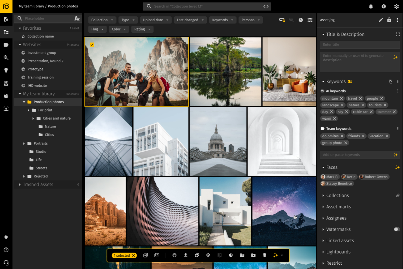Click the 'Add or paste keywords' field
The height and width of the screenshot is (269, 403).
[360, 155]
